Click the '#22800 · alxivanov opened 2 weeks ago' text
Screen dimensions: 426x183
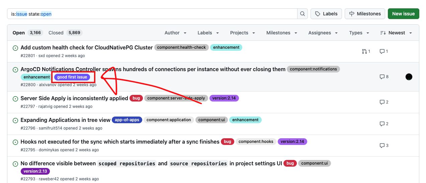point(59,85)
